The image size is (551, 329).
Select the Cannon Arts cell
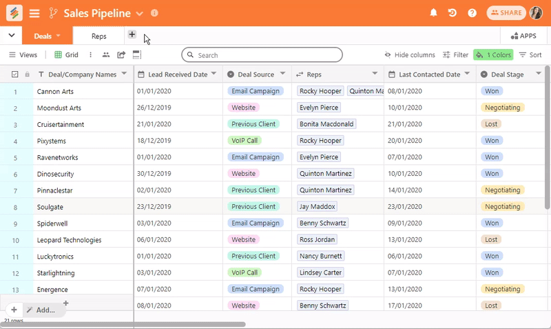click(x=83, y=92)
